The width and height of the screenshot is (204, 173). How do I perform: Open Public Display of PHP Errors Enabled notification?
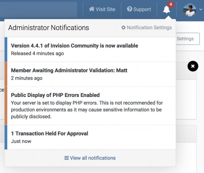click(x=90, y=106)
